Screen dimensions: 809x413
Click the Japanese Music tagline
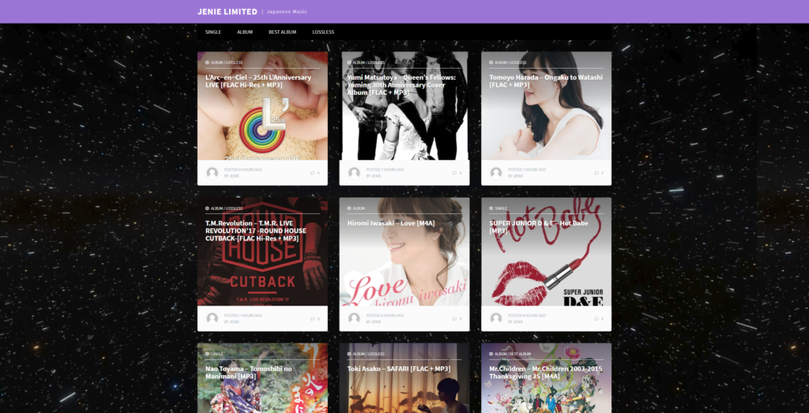(x=287, y=11)
